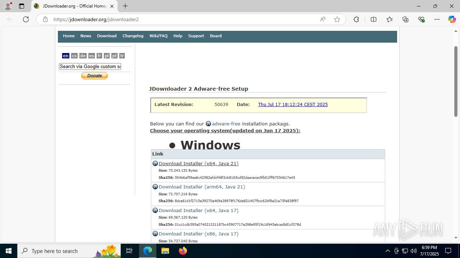This screenshot has width=460, height=258.
Task: Download Installer (x64, Java 21)
Action: 198,163
